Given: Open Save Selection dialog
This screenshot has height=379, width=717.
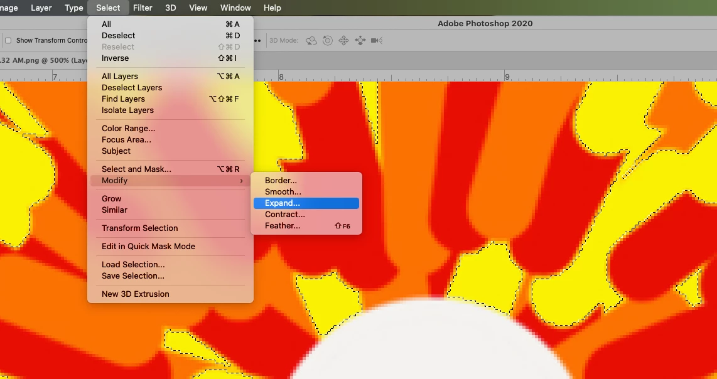Looking at the screenshot, I should pos(170,275).
